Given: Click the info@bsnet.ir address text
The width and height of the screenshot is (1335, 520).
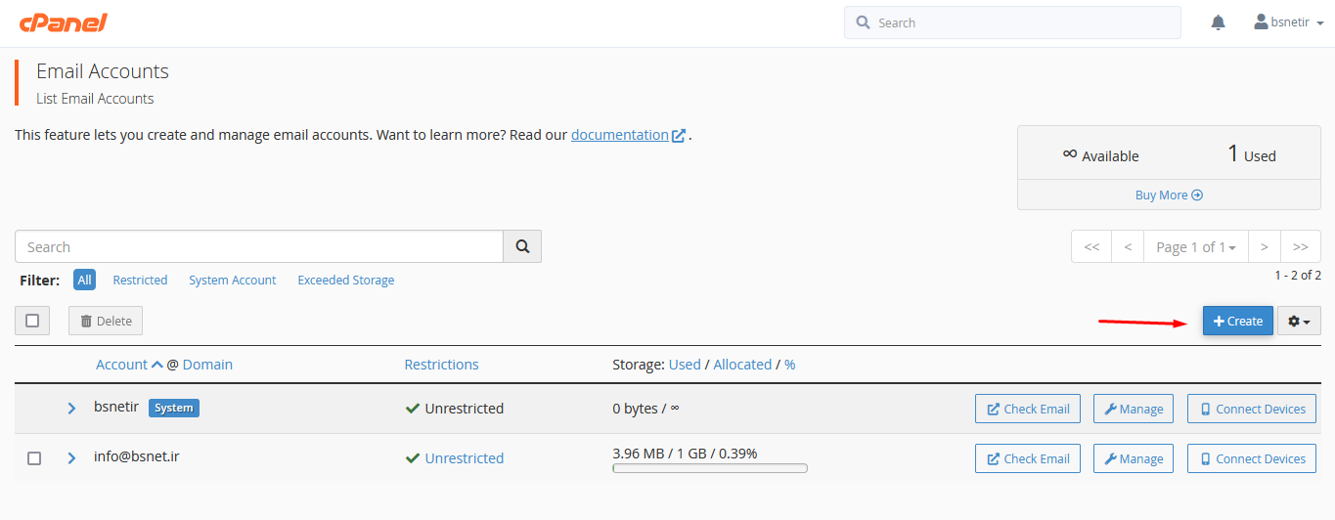Looking at the screenshot, I should (x=136, y=455).
